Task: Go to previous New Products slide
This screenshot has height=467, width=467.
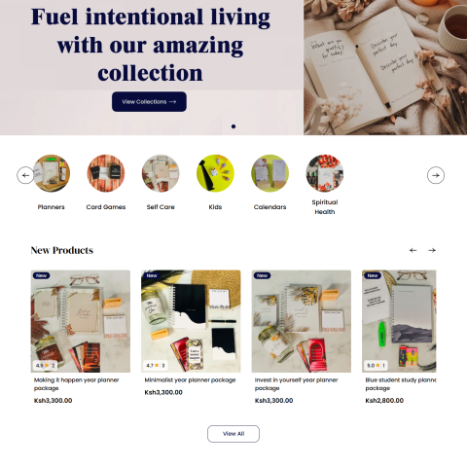Action: (x=413, y=250)
